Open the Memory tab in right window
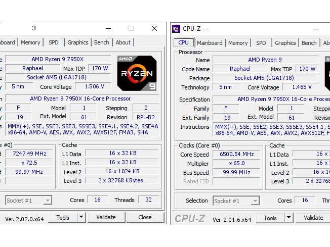330x247 pixels. pyautogui.click(x=238, y=43)
